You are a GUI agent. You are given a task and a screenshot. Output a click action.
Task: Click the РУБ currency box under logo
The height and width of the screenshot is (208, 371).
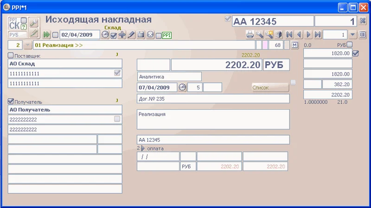(17, 35)
